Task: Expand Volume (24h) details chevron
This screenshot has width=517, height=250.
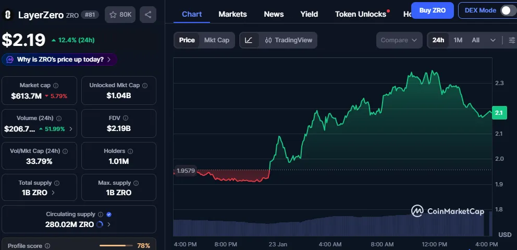Action: (70, 129)
